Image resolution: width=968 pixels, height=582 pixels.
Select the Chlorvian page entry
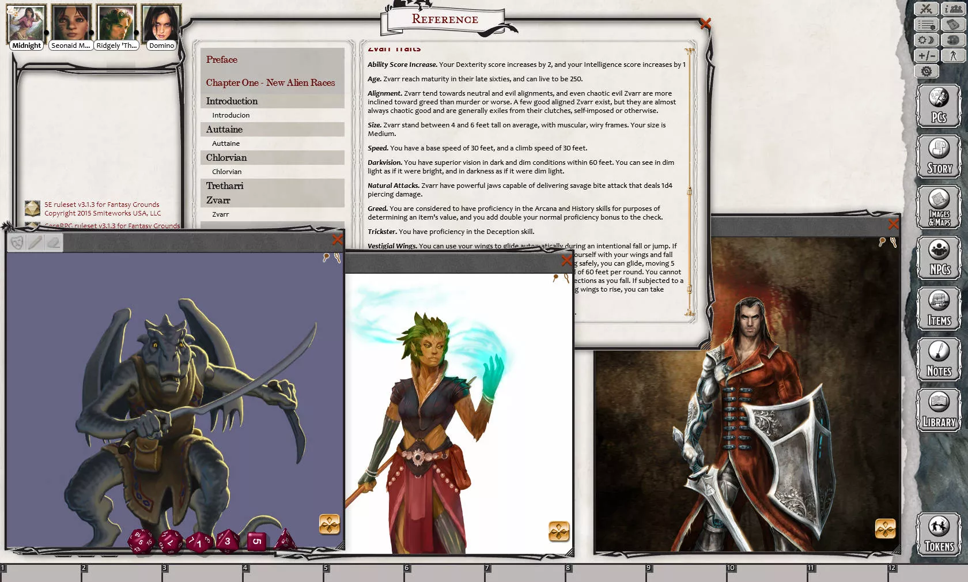pyautogui.click(x=226, y=172)
